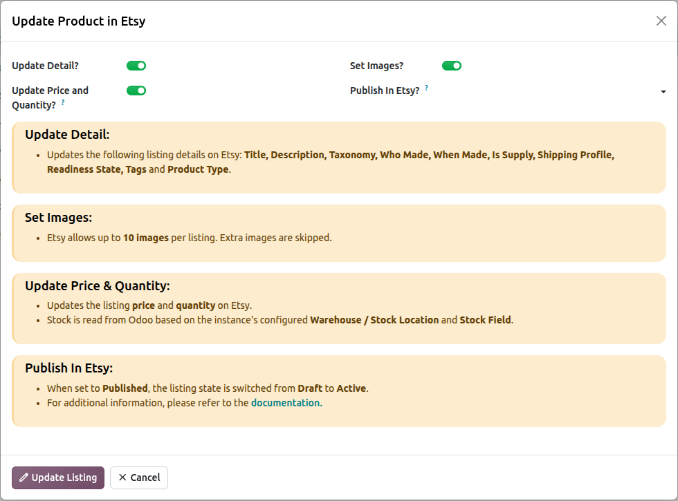The width and height of the screenshot is (678, 501).
Task: Toggle the Set Images switch
Action: pos(451,66)
